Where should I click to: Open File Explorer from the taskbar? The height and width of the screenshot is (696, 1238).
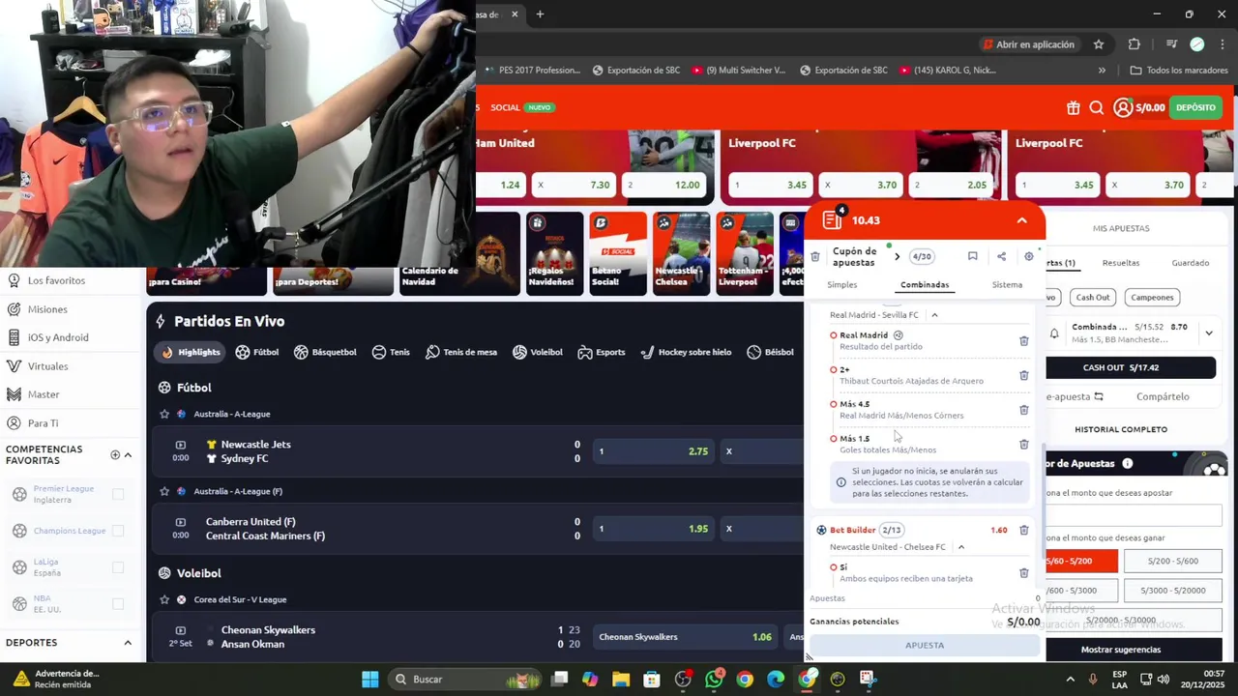point(621,680)
